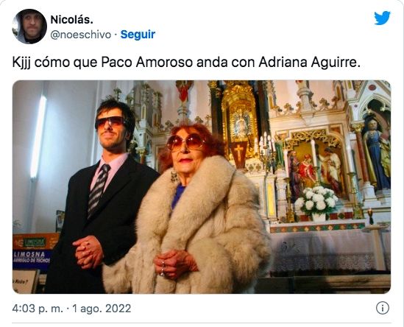Viewport: 404px width, 327px height.
Task: Click the man's striped tie in photo
Action: [99, 190]
